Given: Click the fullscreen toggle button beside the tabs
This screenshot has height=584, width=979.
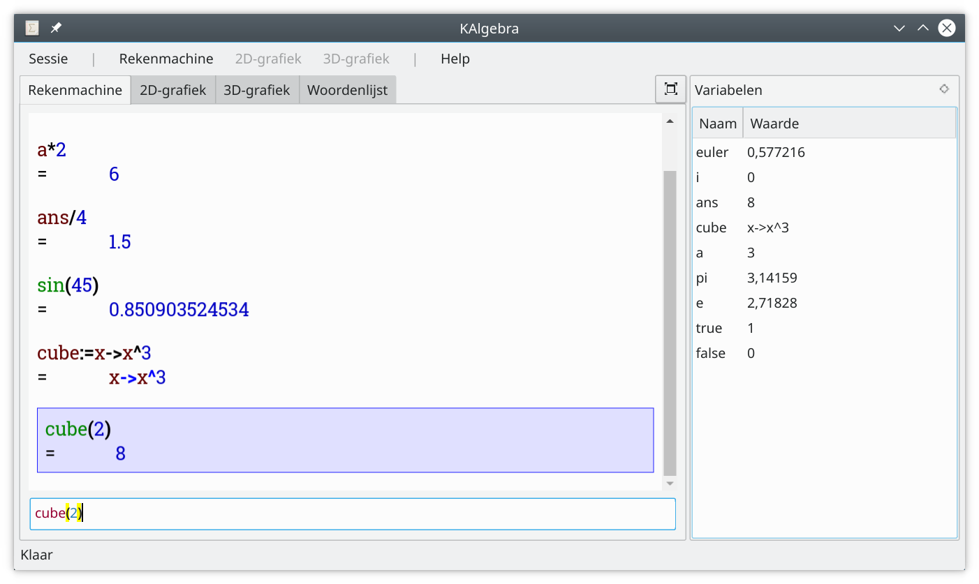Looking at the screenshot, I should (670, 89).
